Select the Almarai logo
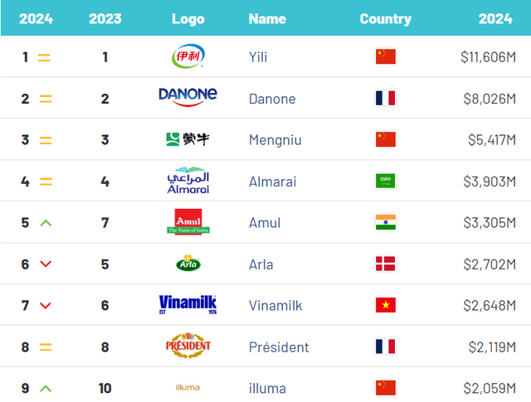 click(x=188, y=181)
